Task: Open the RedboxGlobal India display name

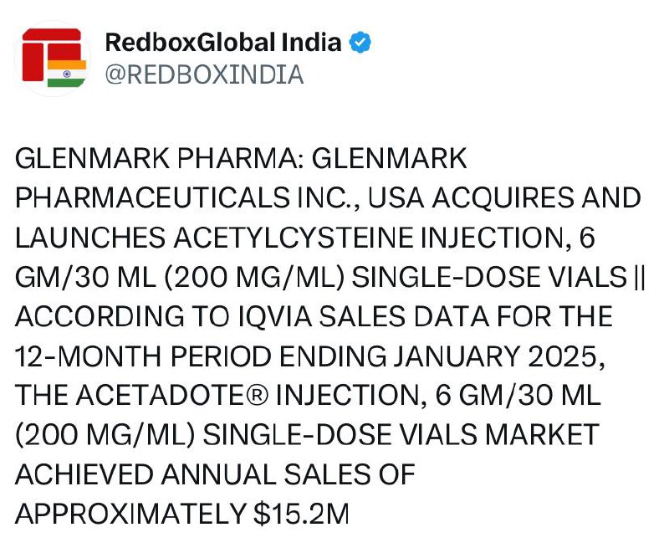Action: point(223,42)
